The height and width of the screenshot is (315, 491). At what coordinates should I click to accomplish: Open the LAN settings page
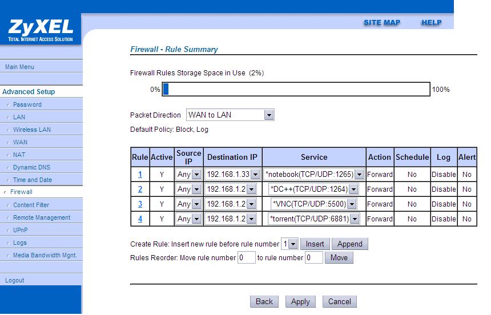coord(19,117)
